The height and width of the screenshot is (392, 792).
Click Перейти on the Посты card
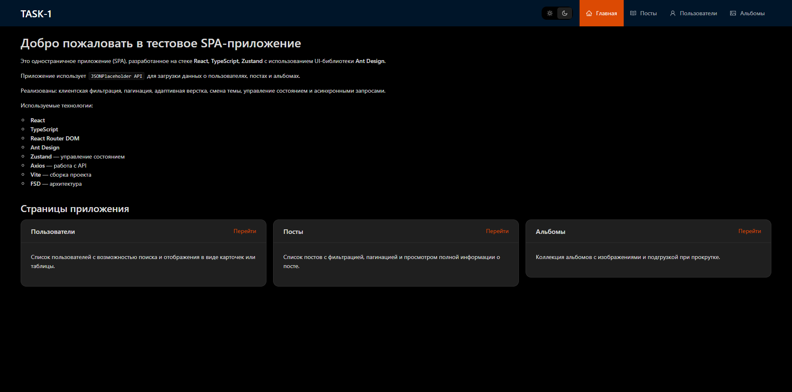pyautogui.click(x=497, y=231)
